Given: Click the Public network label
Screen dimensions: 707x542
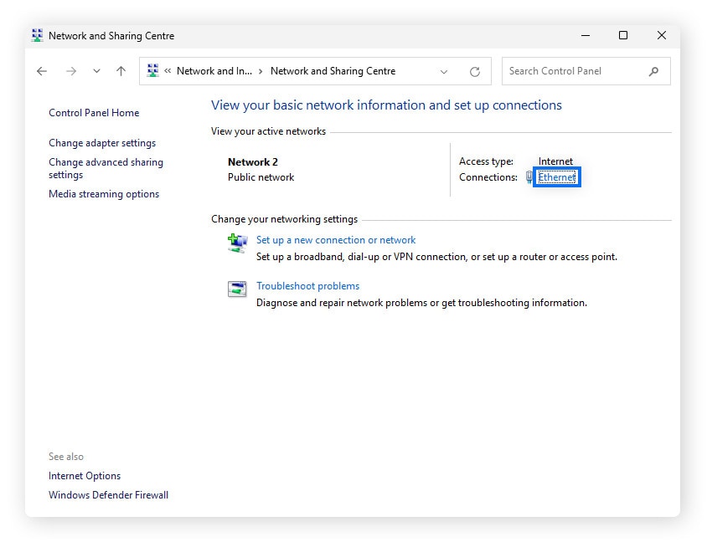Looking at the screenshot, I should [261, 177].
